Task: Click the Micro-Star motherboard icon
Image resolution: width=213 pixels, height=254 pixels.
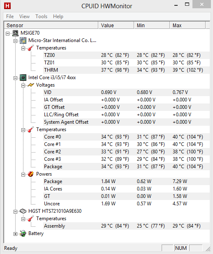Action: tap(23, 40)
